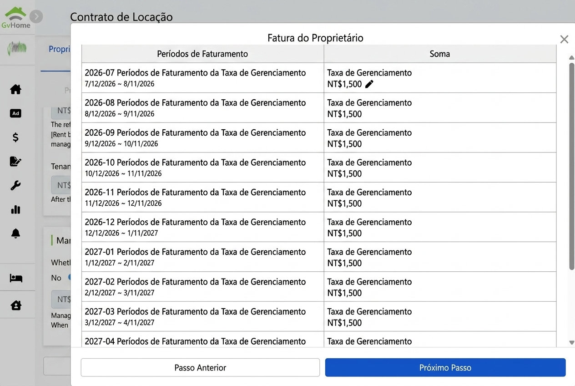This screenshot has width=575, height=386.
Task: Select the 2027-04 Períodos de Faturamento row
Action: (319, 340)
